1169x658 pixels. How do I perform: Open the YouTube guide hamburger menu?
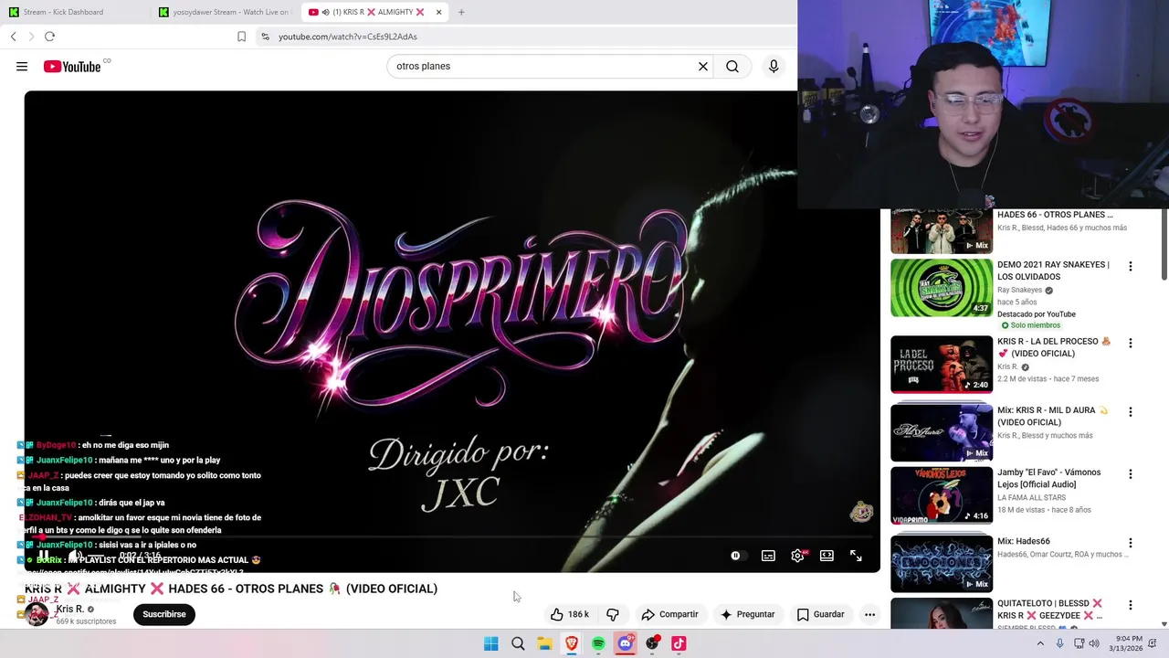click(x=22, y=66)
